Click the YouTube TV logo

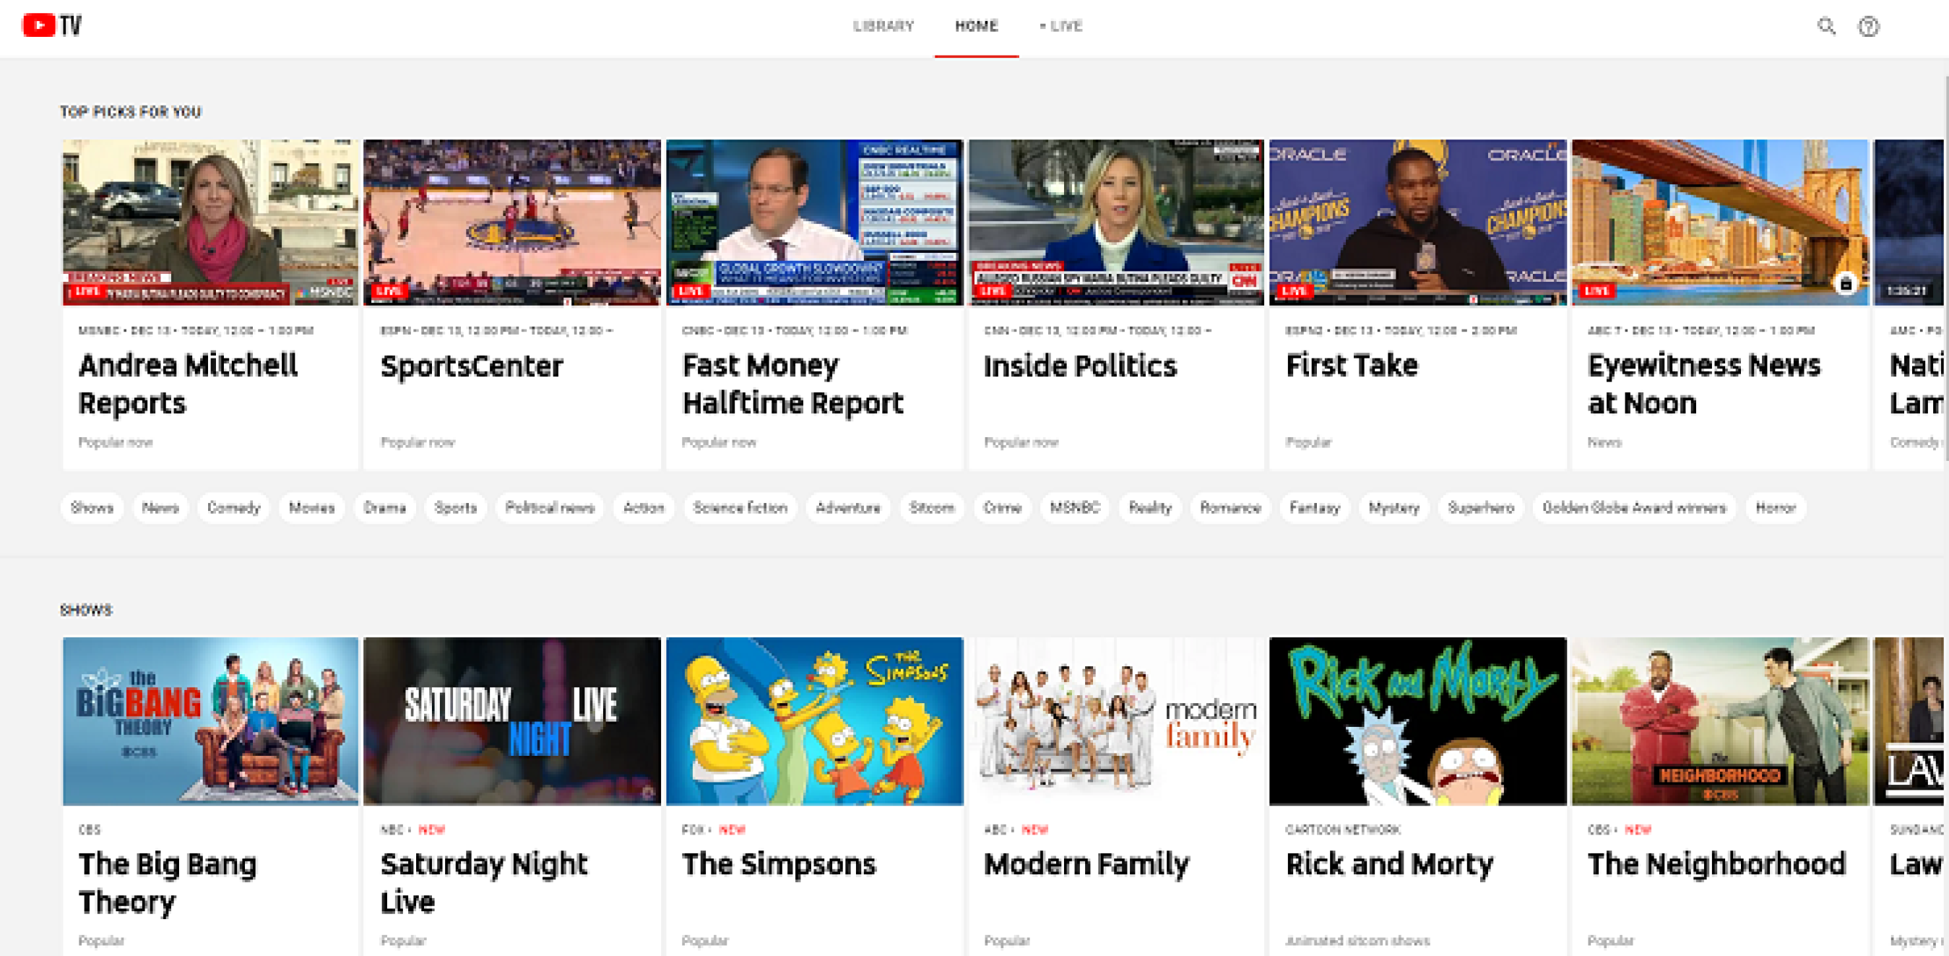click(x=51, y=26)
